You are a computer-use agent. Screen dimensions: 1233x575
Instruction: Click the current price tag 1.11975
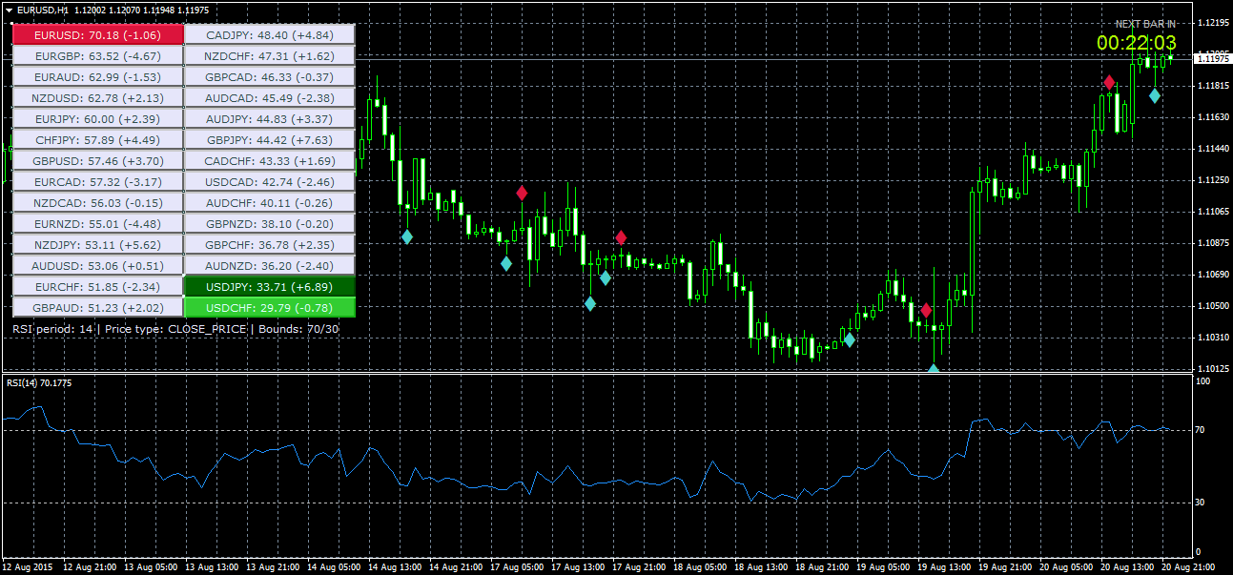[1211, 59]
